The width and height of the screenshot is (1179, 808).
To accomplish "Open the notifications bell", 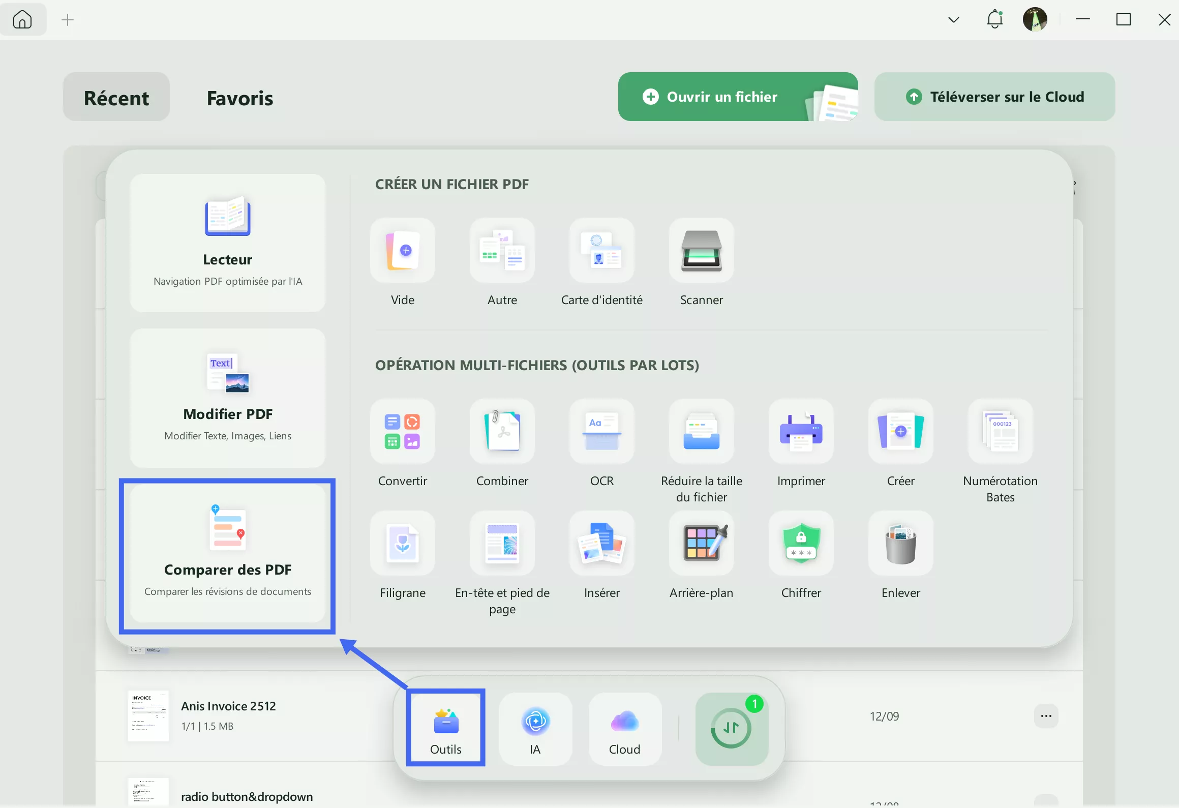I will [x=994, y=20].
